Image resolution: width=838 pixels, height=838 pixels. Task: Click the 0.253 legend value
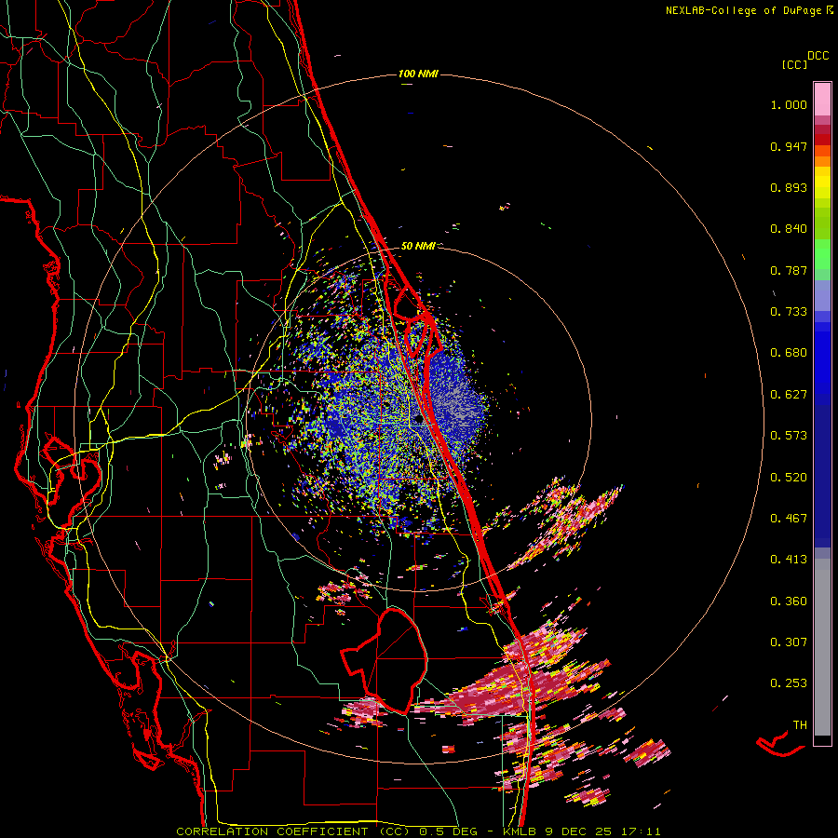(789, 683)
